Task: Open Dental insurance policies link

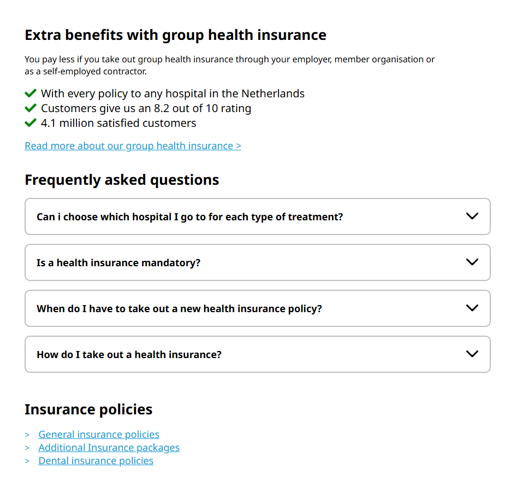Action: pyautogui.click(x=96, y=461)
